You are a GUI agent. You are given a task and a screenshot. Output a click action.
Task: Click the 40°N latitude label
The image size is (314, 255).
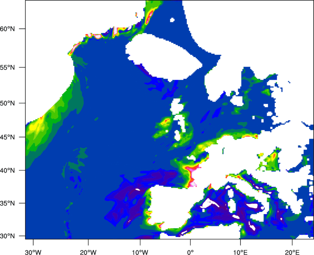click(7, 170)
